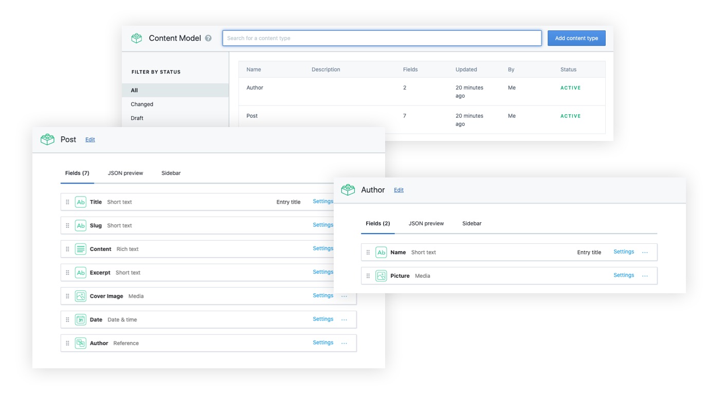Grab the drag handle of Picture field
The width and height of the screenshot is (725, 411).
[368, 276]
